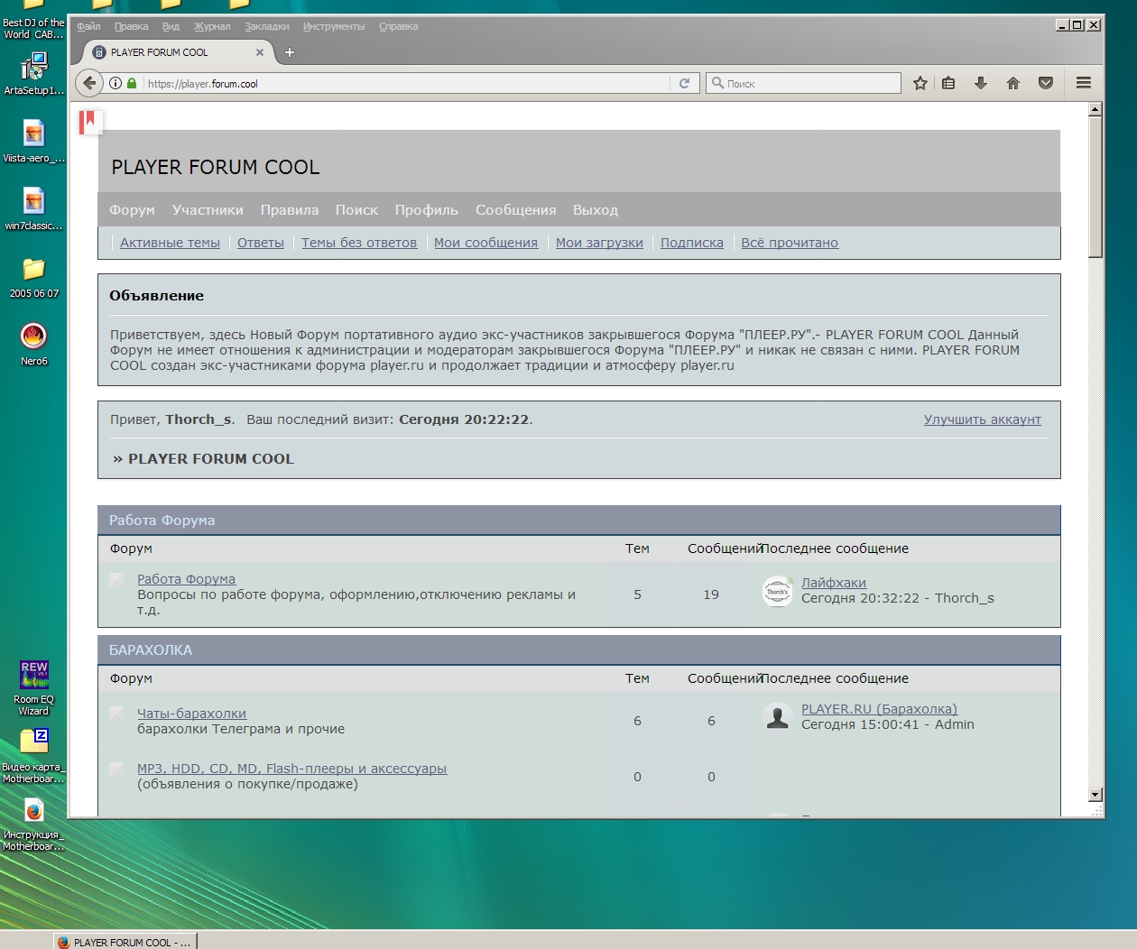This screenshot has height=949, width=1137.
Task: Open the Инструменты menu
Action: click(x=334, y=26)
